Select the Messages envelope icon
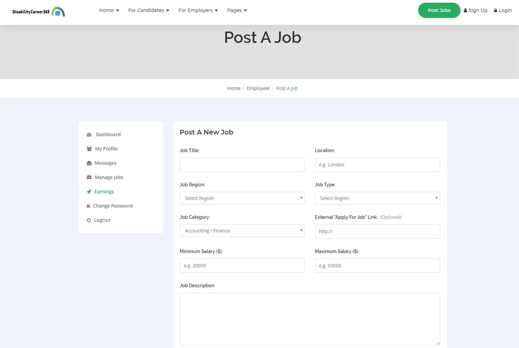 89,163
